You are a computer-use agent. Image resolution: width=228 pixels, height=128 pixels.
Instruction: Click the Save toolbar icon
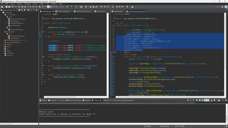(6, 7)
